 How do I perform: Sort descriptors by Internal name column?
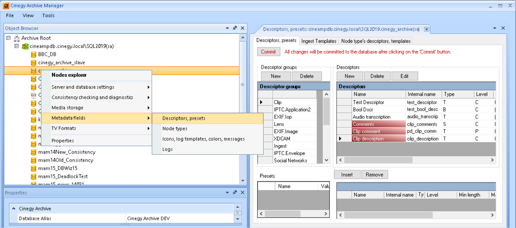click(x=423, y=94)
